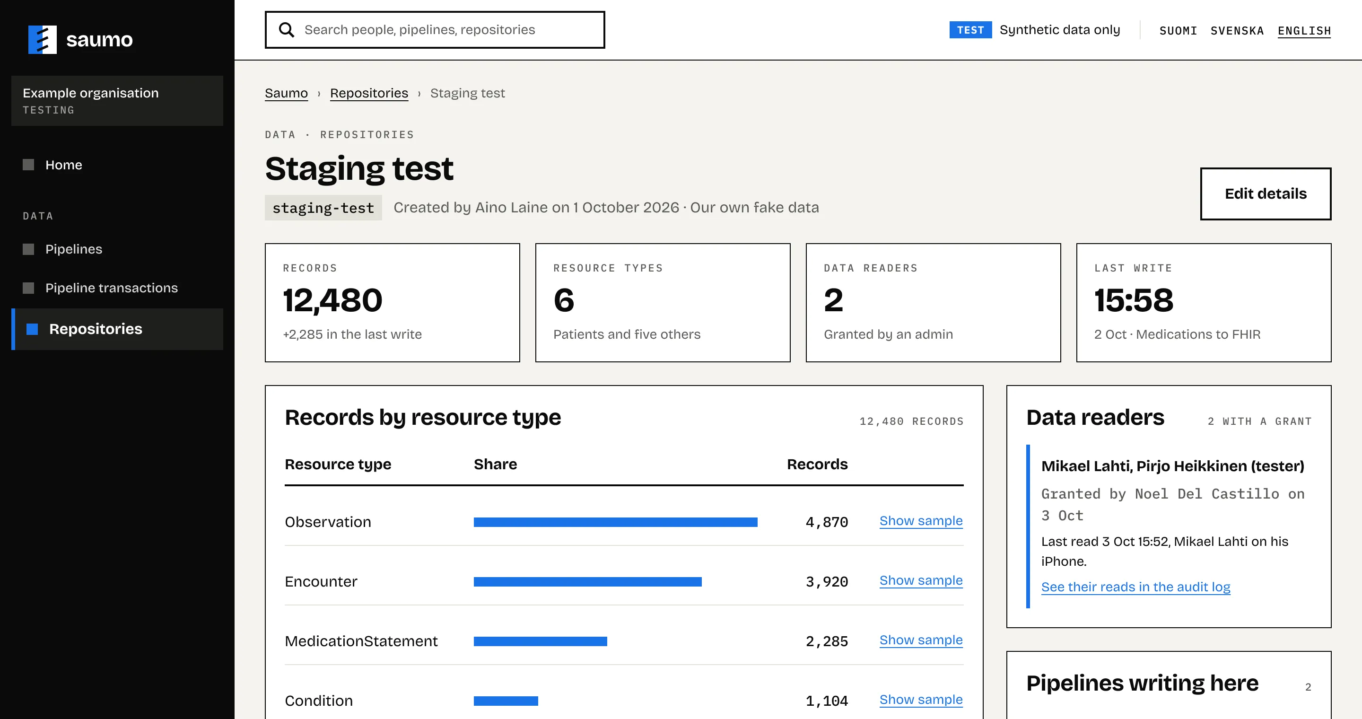Show sample for MedicationStatement row

(920, 640)
